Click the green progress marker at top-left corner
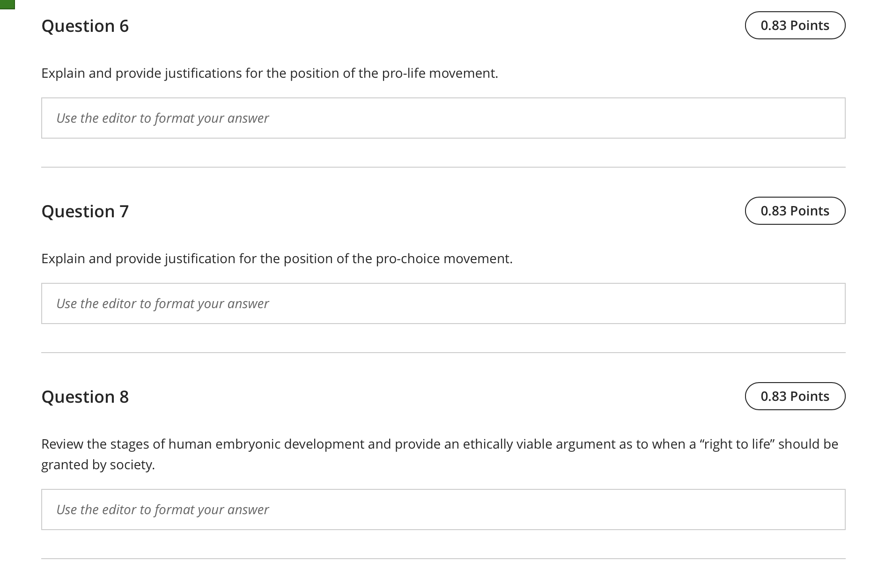 click(7, 4)
